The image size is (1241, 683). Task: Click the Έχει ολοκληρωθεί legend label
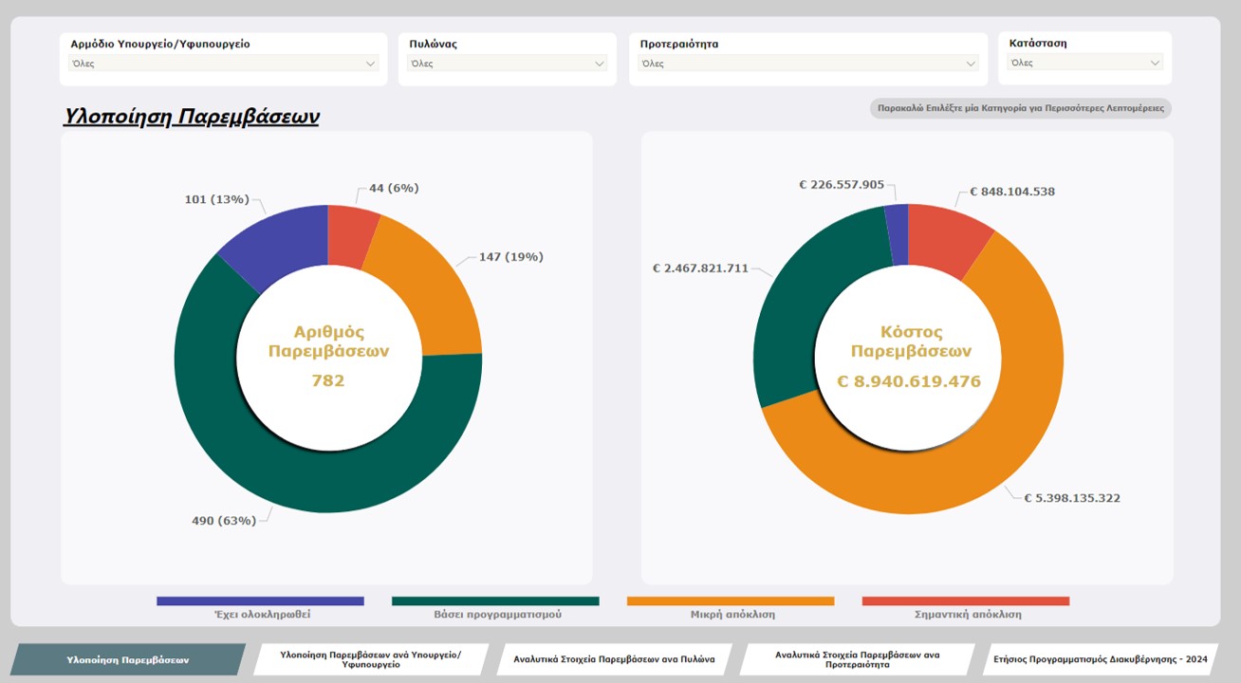tap(262, 615)
